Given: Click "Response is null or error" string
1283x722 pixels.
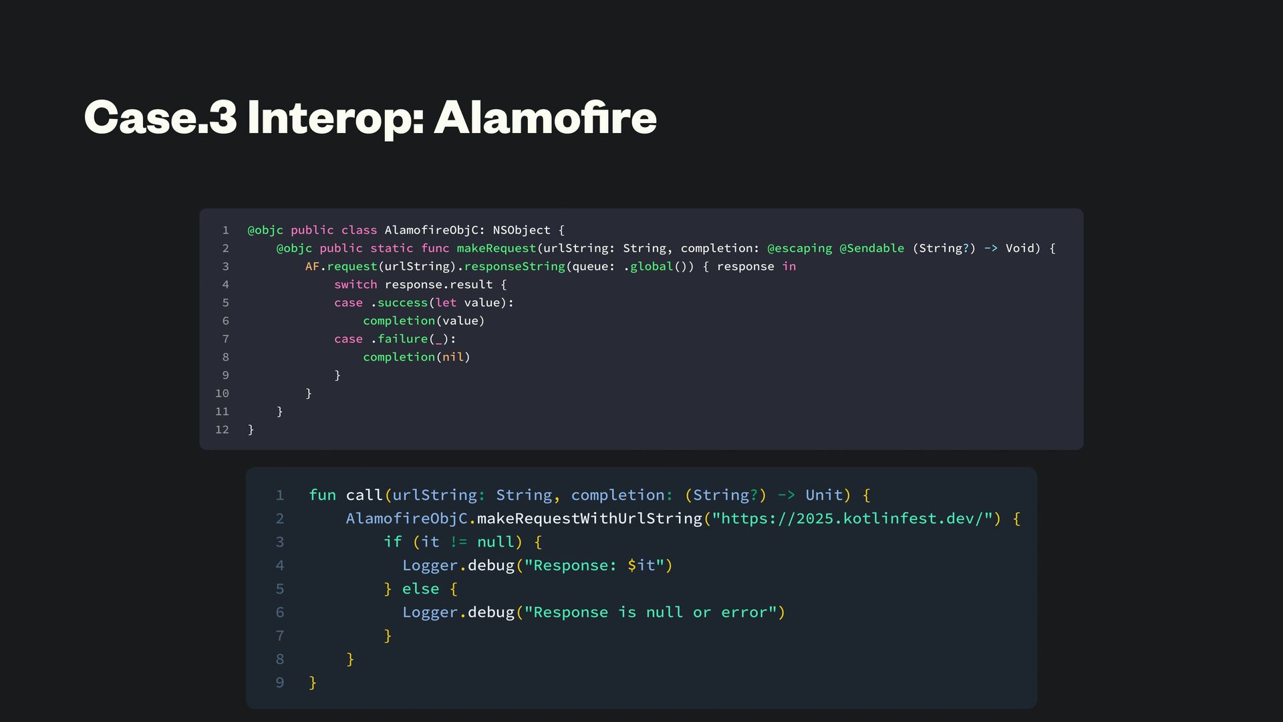Looking at the screenshot, I should [x=650, y=612].
